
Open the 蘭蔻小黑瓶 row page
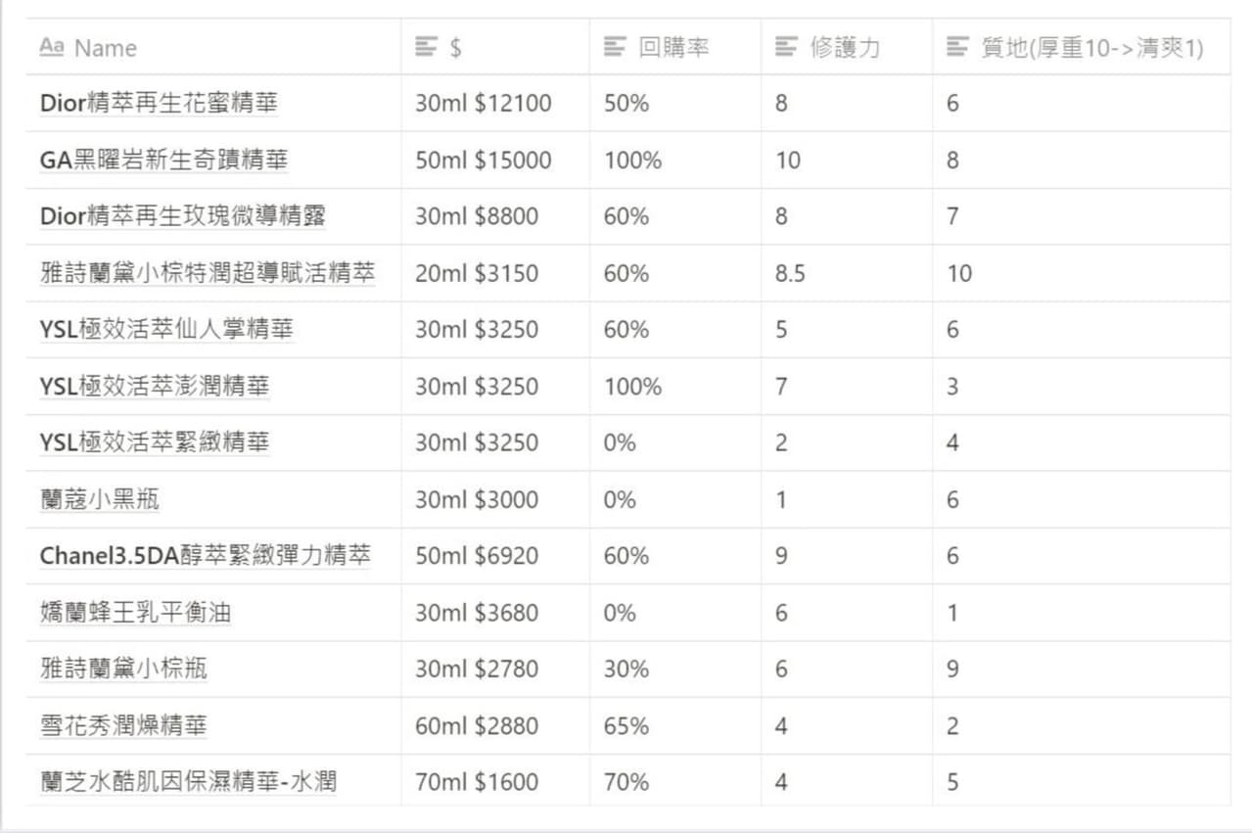99,499
